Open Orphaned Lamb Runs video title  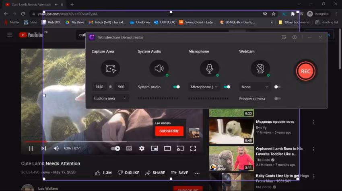pyautogui.click(x=279, y=151)
